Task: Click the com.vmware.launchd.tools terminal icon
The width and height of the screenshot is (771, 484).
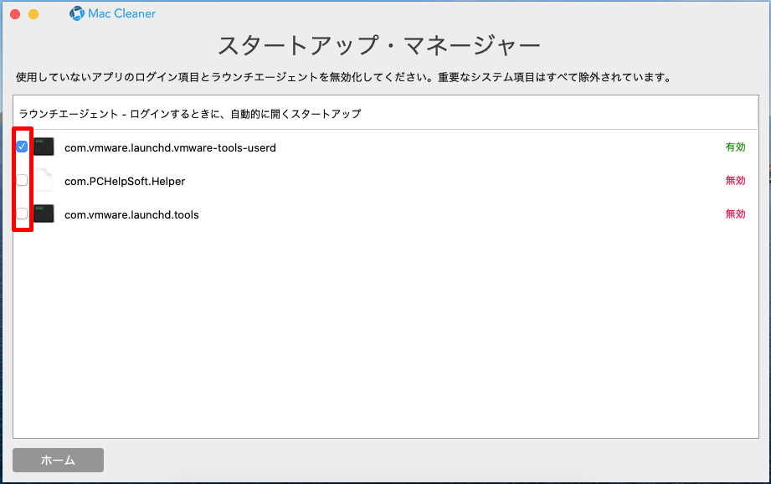Action: pyautogui.click(x=44, y=214)
